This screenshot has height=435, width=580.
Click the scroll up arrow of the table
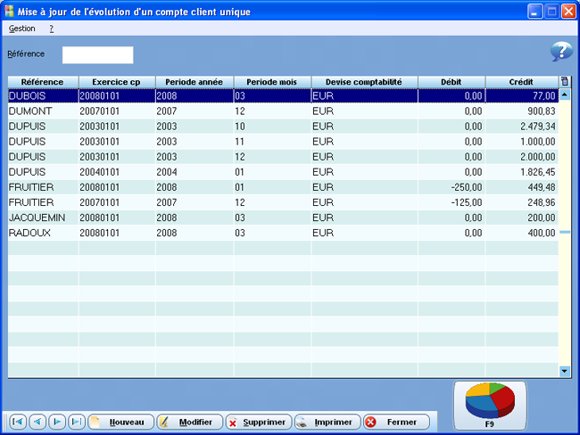565,95
